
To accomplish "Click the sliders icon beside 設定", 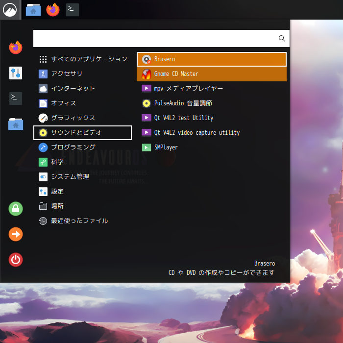I will [43, 192].
